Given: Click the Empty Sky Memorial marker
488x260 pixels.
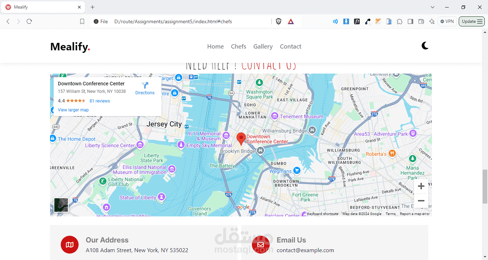Looking at the screenshot, I should 181,145.
